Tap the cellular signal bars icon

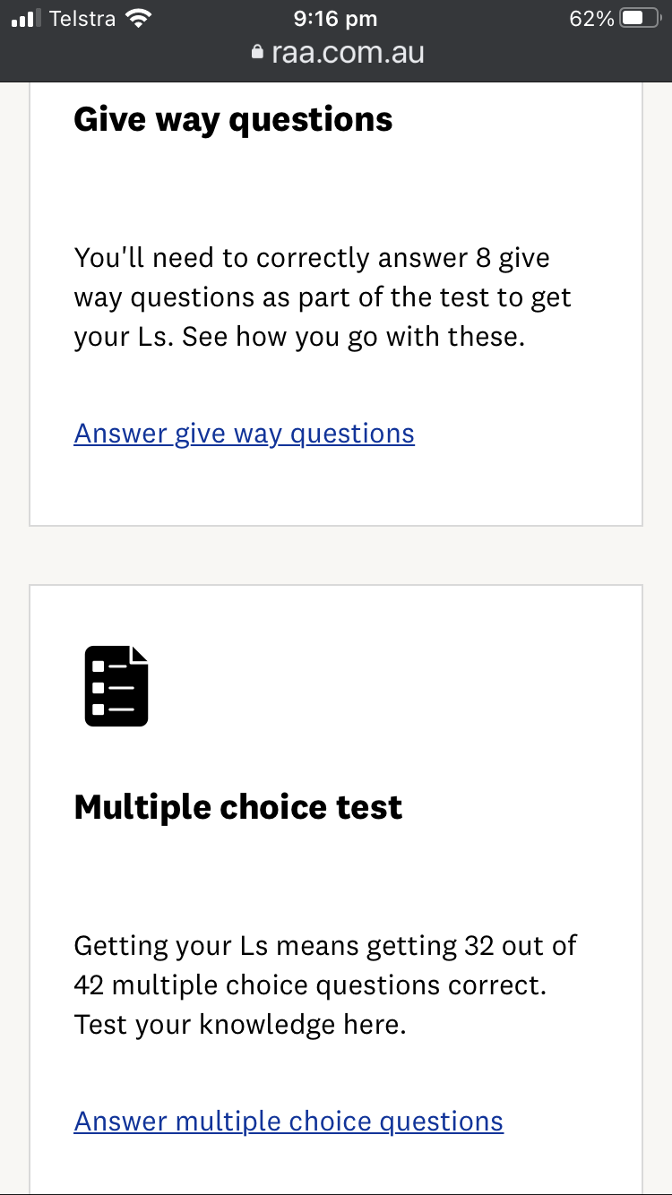coord(27,19)
